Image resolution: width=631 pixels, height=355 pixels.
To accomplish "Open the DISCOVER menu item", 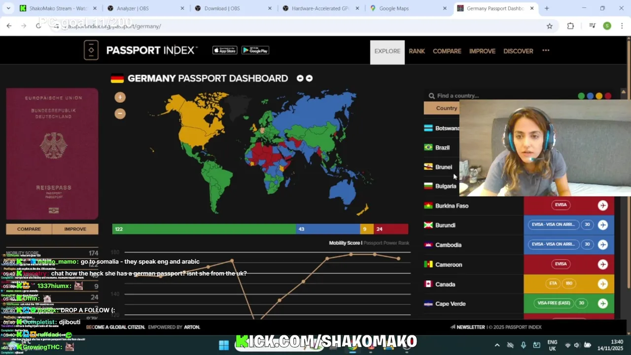I will (518, 51).
